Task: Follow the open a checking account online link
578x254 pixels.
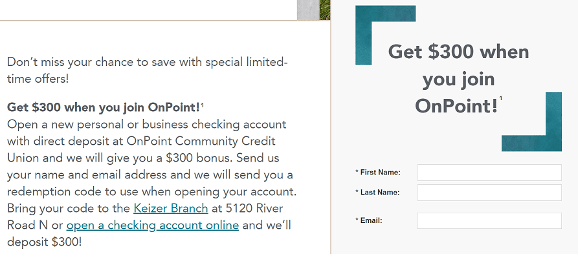Action: pos(153,225)
